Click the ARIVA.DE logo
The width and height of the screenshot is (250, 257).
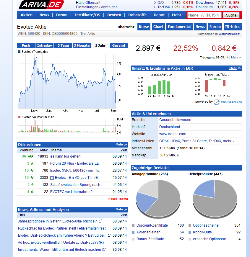coord(41,5)
